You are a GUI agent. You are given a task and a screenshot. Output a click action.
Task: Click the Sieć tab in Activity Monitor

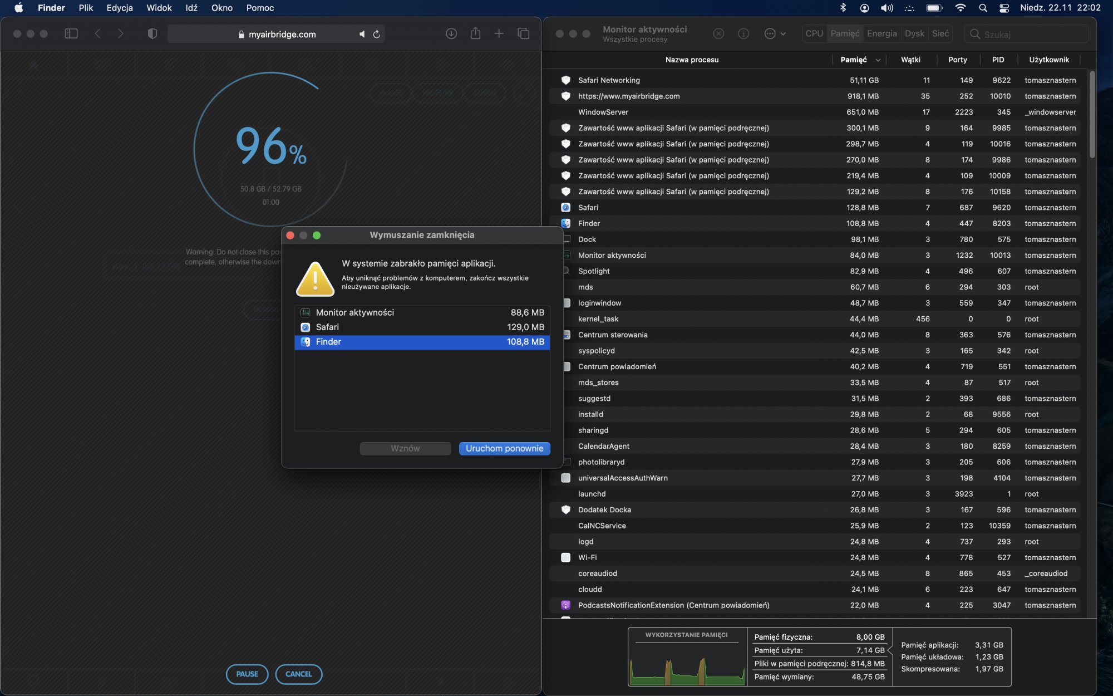(x=940, y=33)
